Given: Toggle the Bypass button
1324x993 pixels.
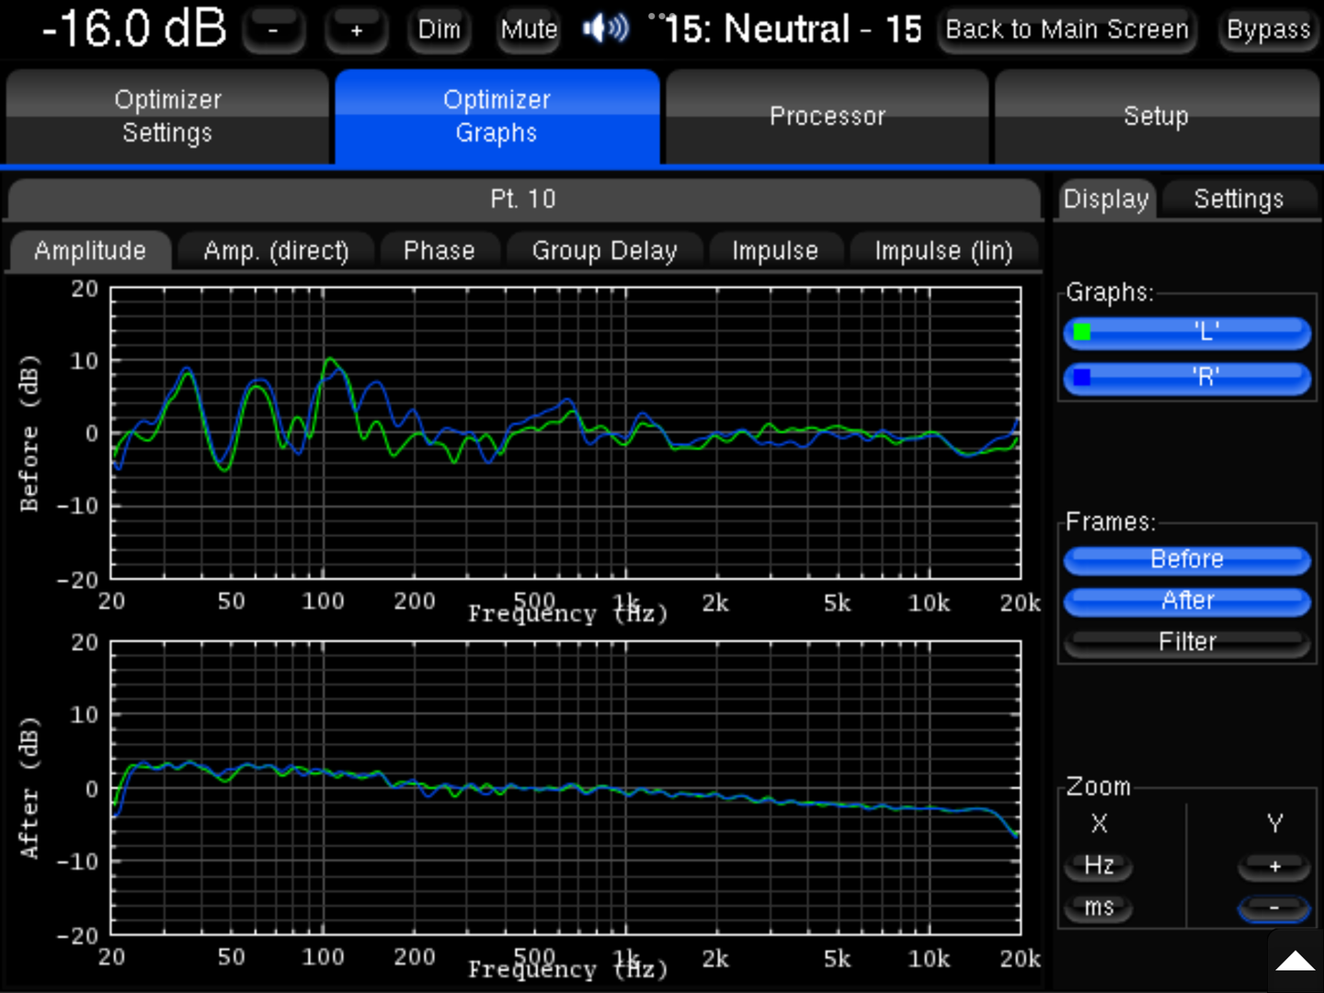Looking at the screenshot, I should (x=1269, y=30).
